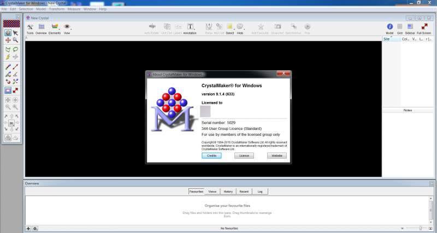Switch to the History tab
437x233 pixels.
[228, 192]
